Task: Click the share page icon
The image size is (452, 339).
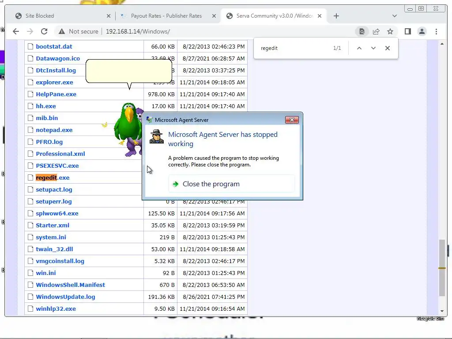Action: click(376, 31)
